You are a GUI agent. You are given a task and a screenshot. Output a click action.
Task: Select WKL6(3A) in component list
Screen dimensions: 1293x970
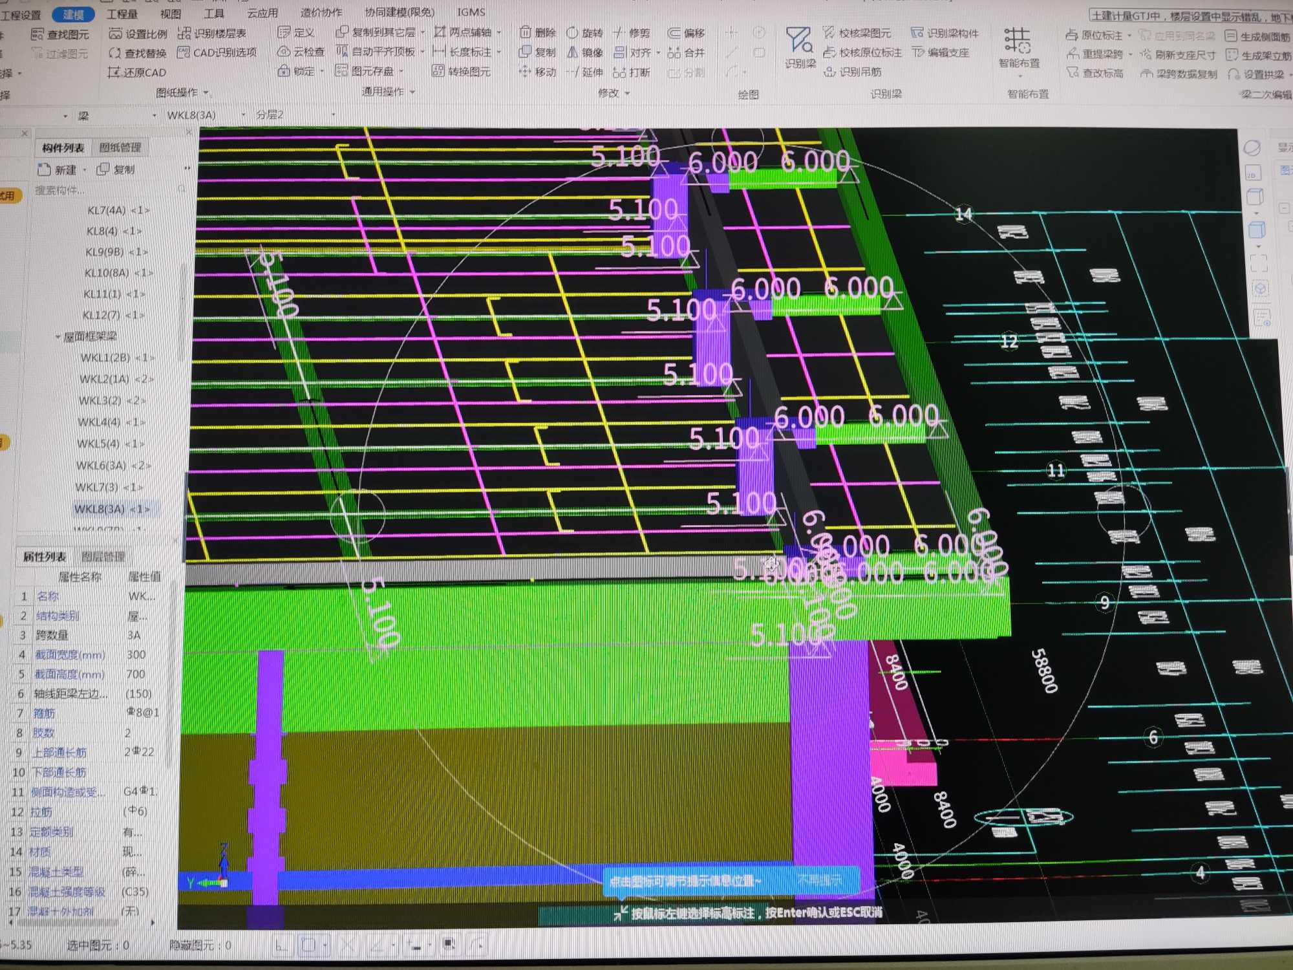(x=114, y=466)
